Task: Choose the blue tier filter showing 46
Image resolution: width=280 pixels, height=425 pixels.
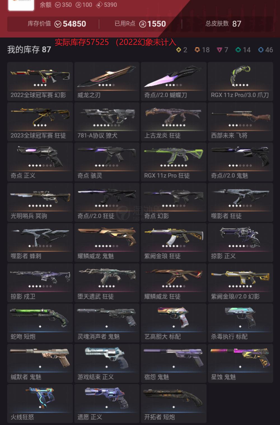Action: pyautogui.click(x=265, y=50)
